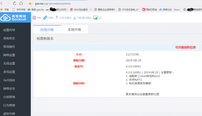Open 分组管理 in the sidebar

[x=9, y=97]
